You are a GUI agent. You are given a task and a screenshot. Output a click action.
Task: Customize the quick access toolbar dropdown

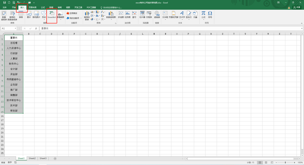click(34, 3)
